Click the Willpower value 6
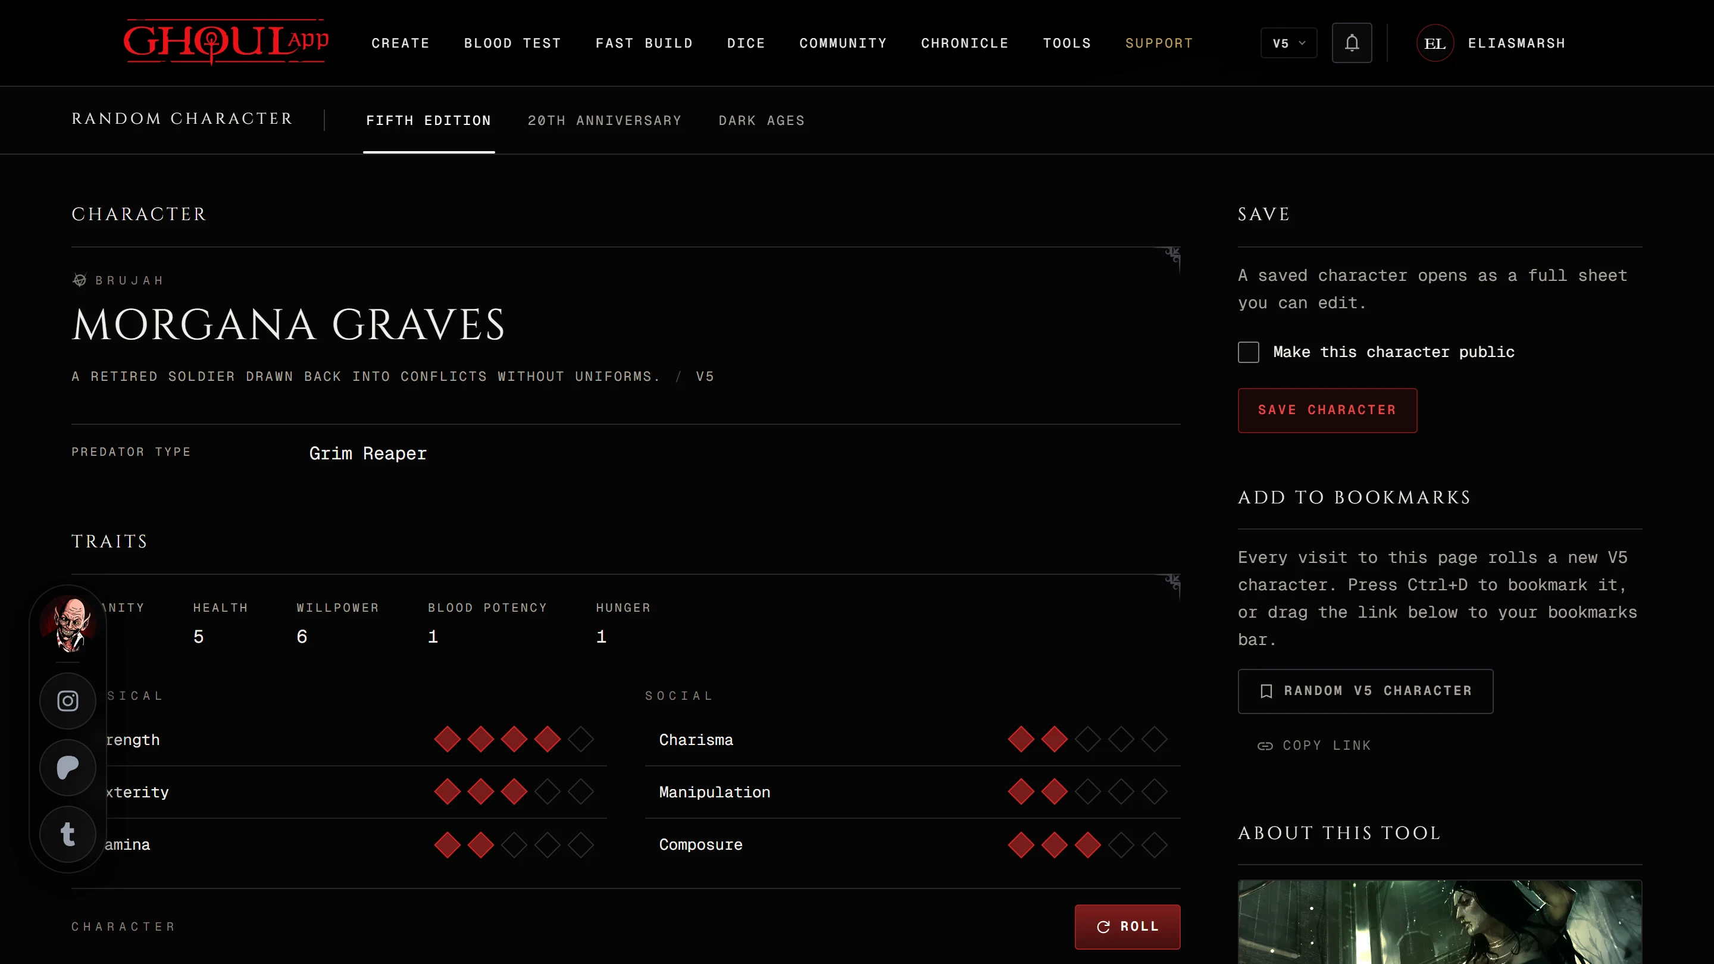Image resolution: width=1714 pixels, height=964 pixels. 301,637
